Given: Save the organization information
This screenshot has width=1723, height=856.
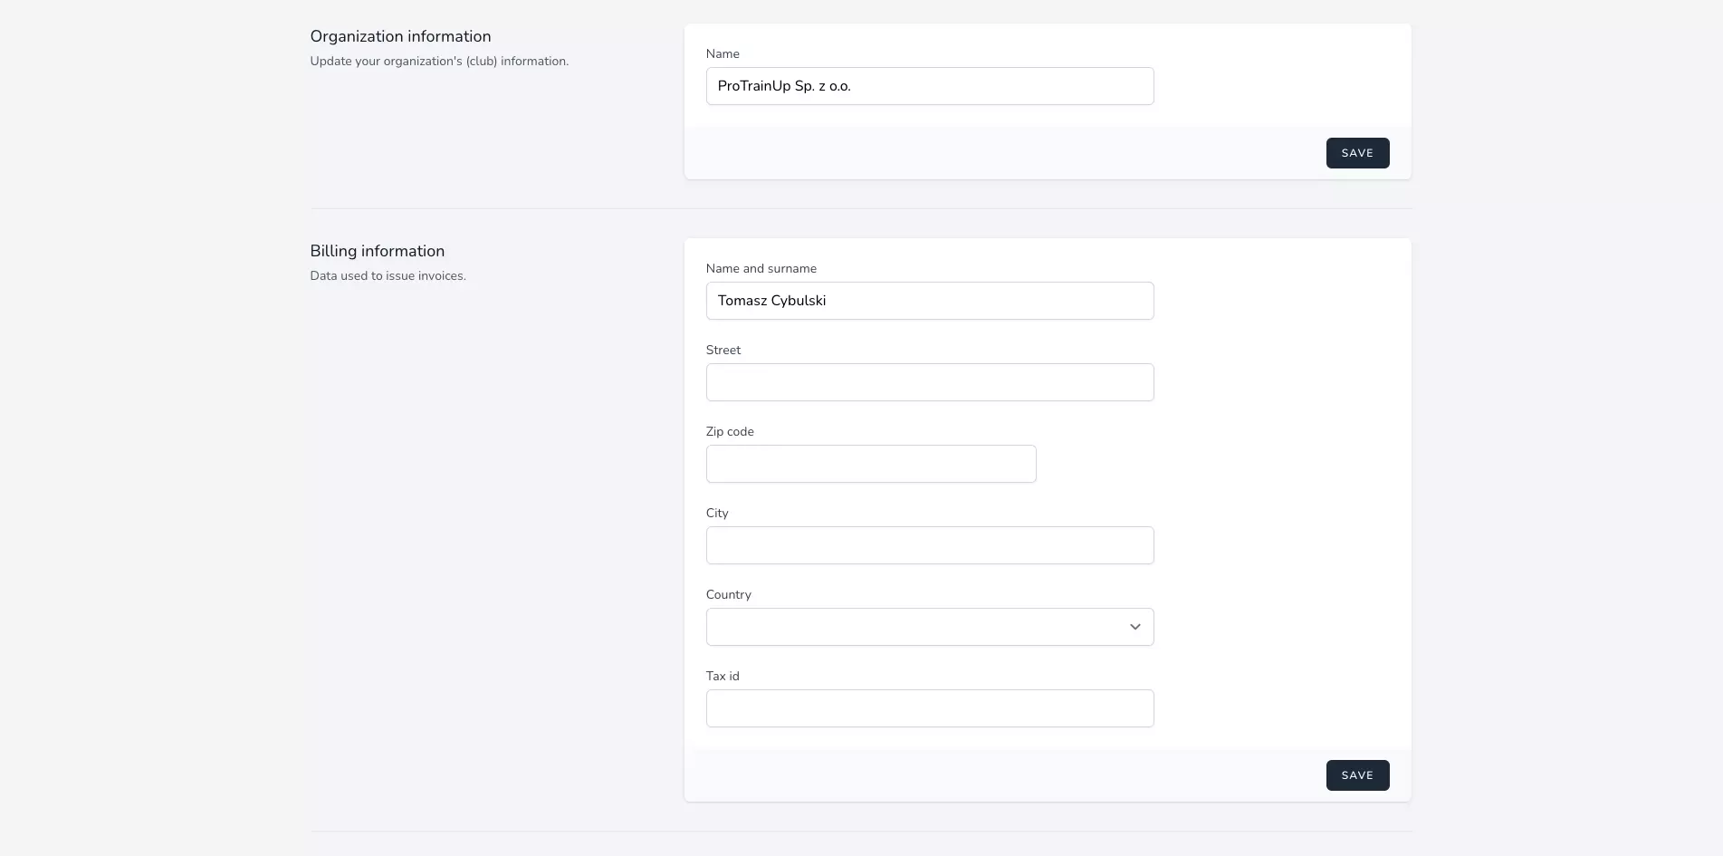Looking at the screenshot, I should tap(1356, 153).
